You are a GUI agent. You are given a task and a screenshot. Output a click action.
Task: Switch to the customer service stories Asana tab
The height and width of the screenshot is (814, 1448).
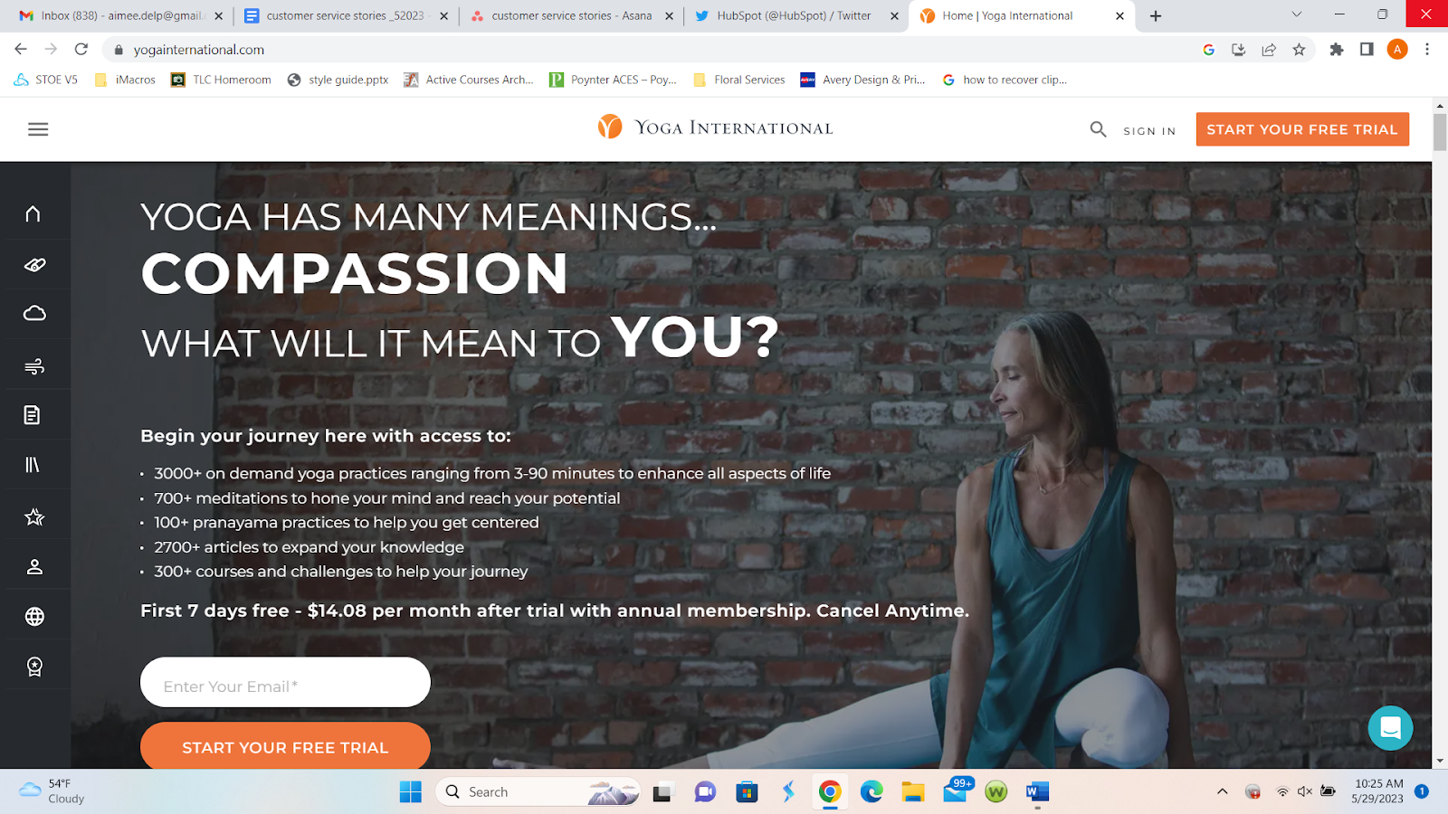(571, 16)
